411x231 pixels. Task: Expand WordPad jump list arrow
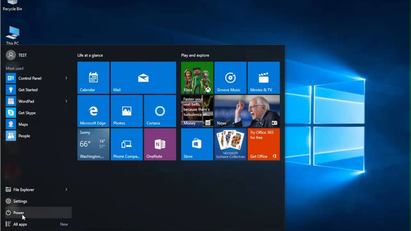(66, 101)
